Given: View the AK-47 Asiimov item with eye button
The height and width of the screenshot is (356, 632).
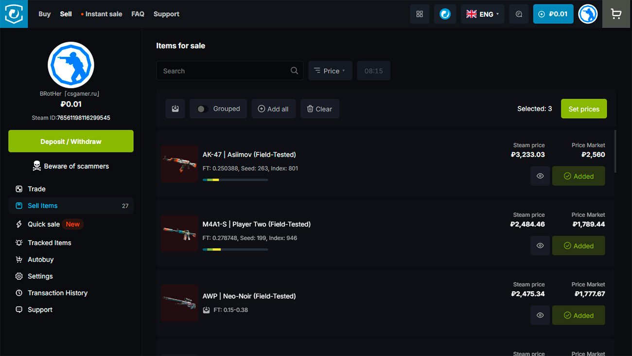Looking at the screenshot, I should [540, 176].
